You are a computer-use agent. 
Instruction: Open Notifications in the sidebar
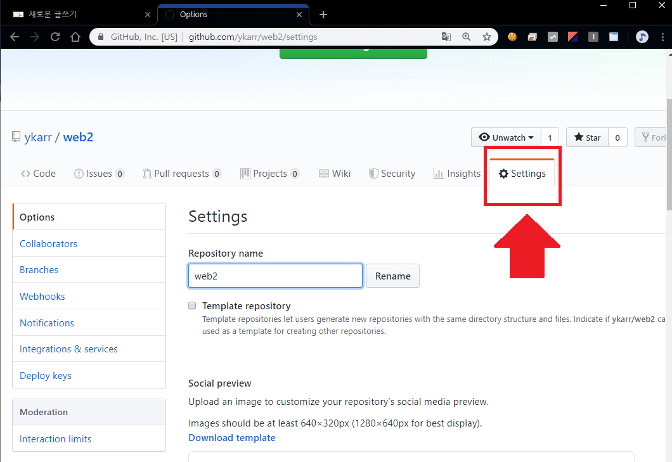pyautogui.click(x=89, y=323)
